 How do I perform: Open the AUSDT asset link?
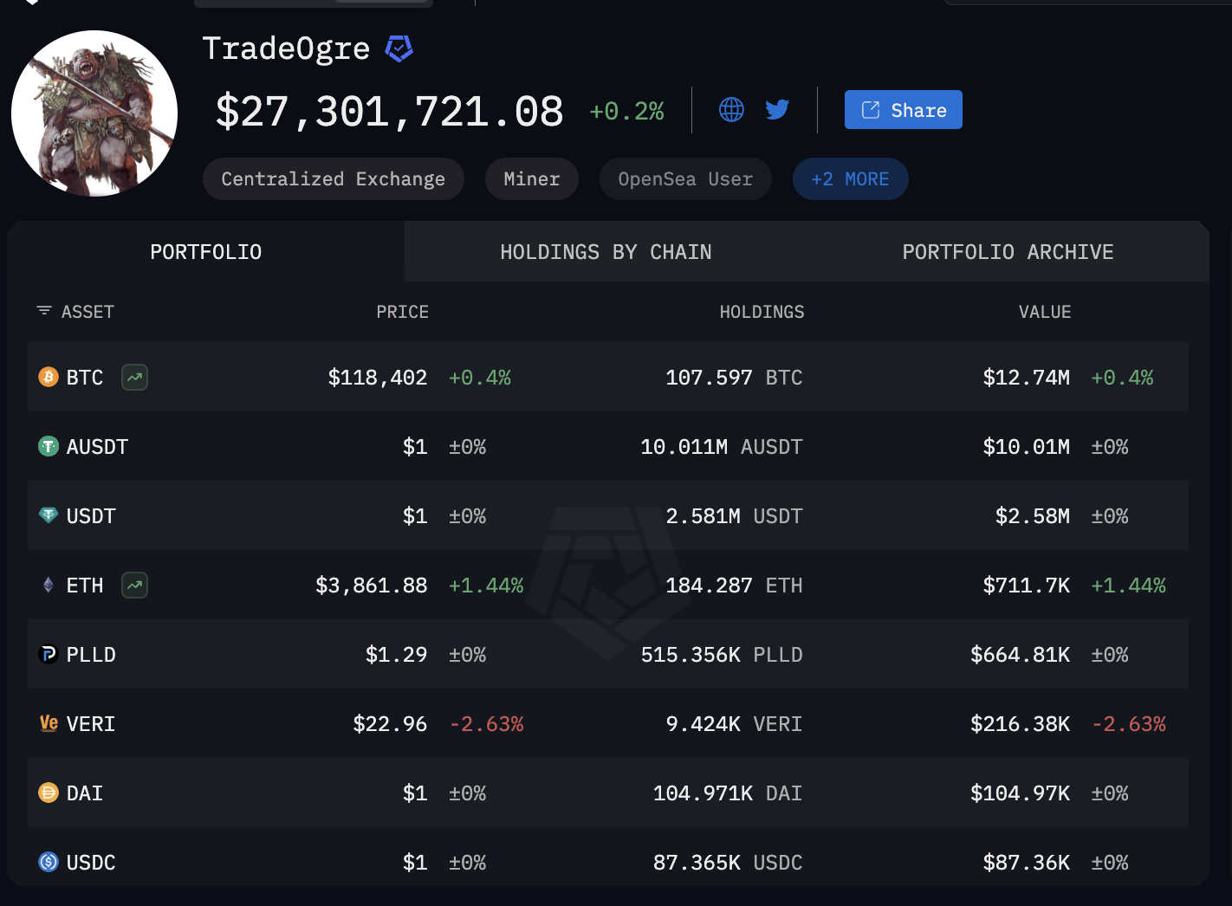click(97, 447)
